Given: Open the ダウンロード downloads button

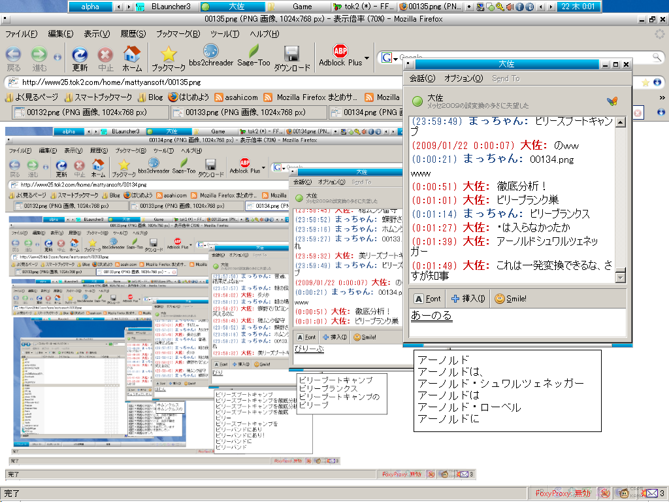Looking at the screenshot, I should point(292,59).
